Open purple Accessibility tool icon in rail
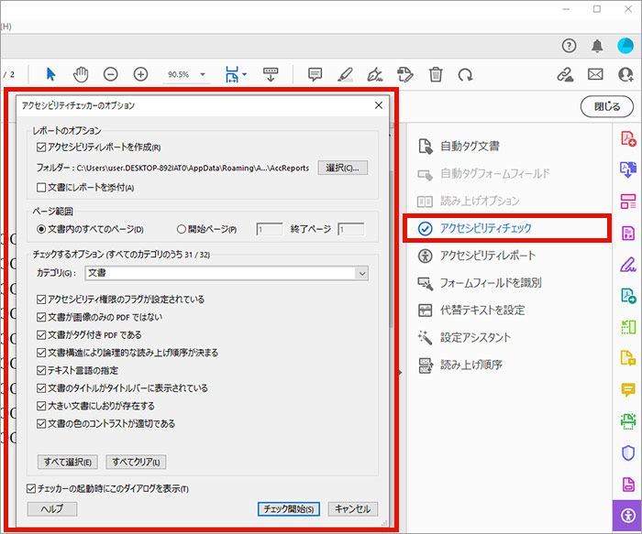This screenshot has height=534, width=642. (x=627, y=515)
